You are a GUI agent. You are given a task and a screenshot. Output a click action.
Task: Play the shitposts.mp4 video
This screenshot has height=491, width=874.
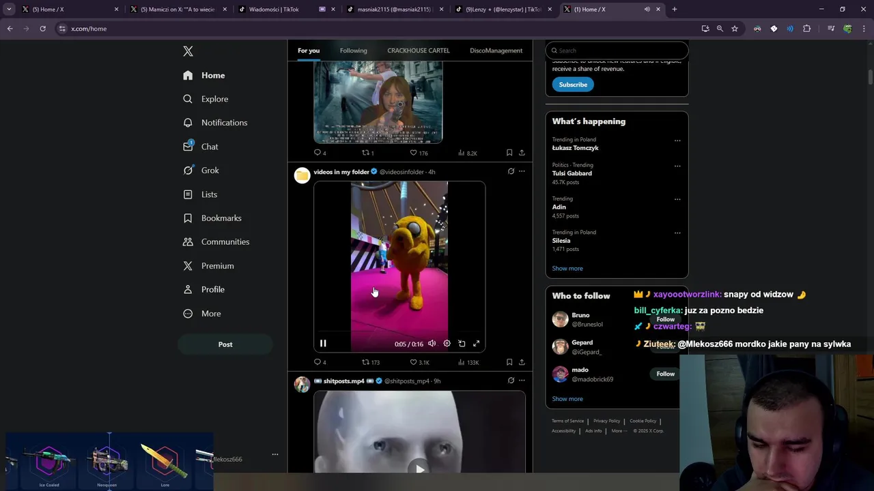coord(420,468)
